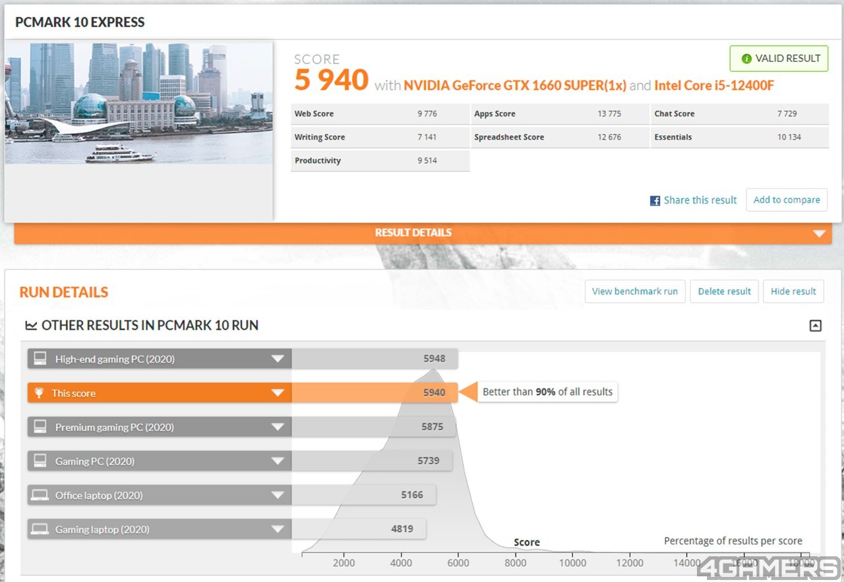Click the 4819 Gaming laptop score bar

coord(359,529)
